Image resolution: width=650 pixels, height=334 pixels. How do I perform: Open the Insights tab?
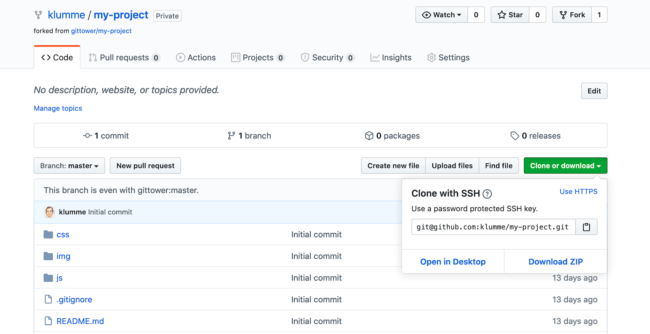(391, 58)
